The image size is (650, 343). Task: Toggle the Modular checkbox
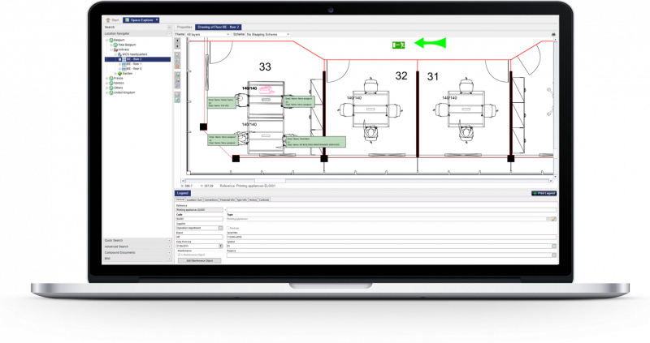tap(228, 228)
